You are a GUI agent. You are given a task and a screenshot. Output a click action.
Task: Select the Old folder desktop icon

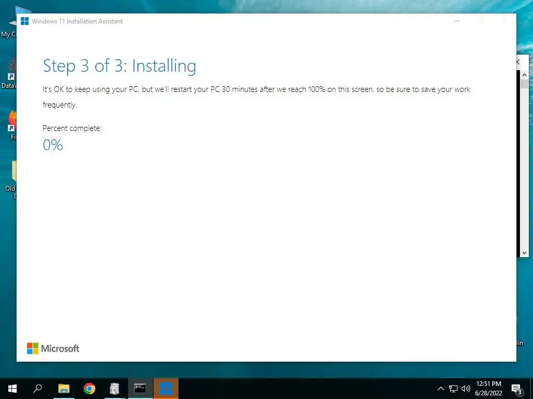pyautogui.click(x=11, y=180)
